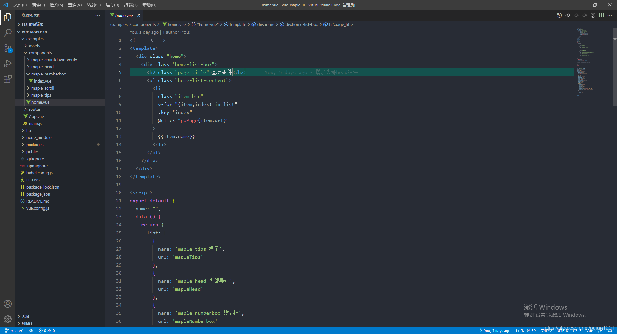Open main.js in the explorer
The height and width of the screenshot is (334, 617).
(x=60, y=123)
